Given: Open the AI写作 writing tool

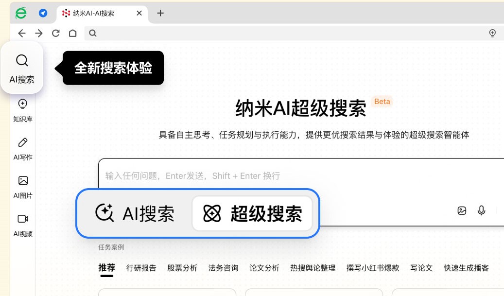Looking at the screenshot, I should tap(22, 148).
